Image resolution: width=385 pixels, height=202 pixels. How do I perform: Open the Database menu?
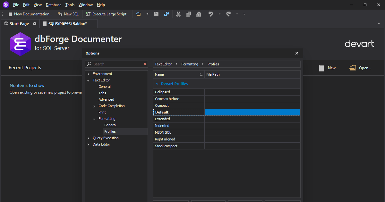click(53, 4)
